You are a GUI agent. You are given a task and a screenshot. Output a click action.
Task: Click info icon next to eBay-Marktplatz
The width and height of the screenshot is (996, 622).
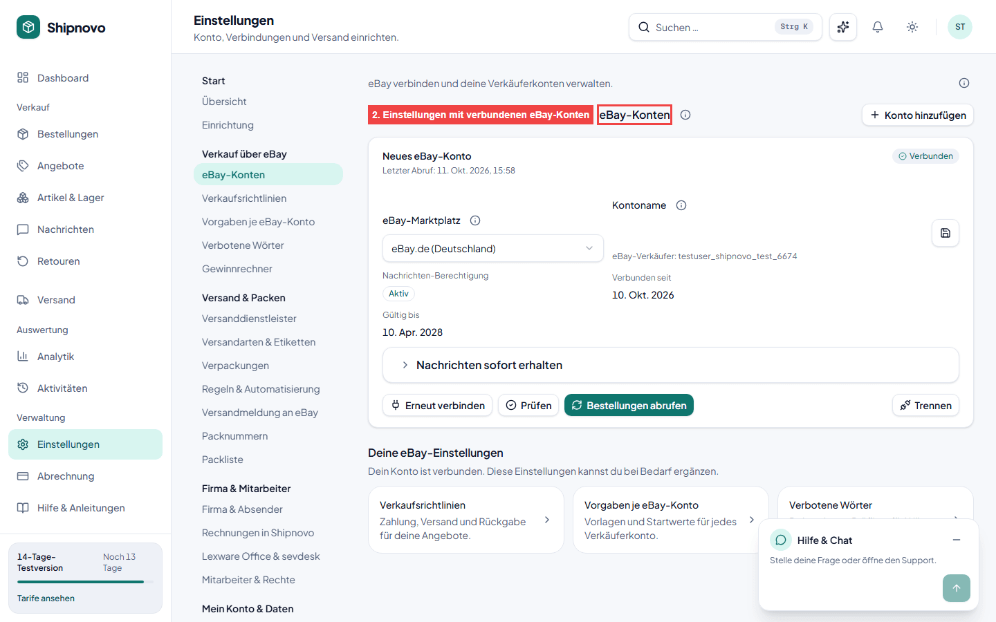click(x=475, y=220)
